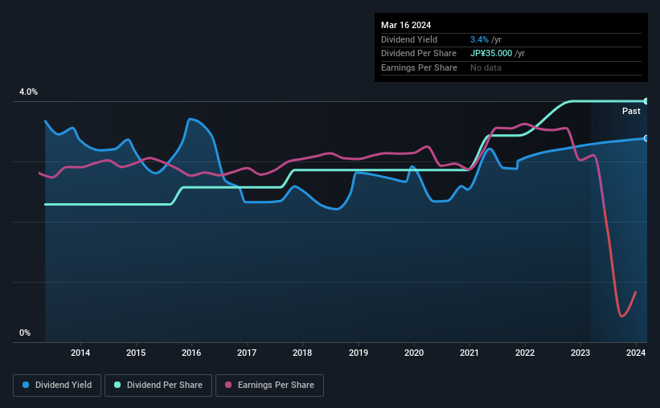Click the 2016 x-axis label

[191, 353]
